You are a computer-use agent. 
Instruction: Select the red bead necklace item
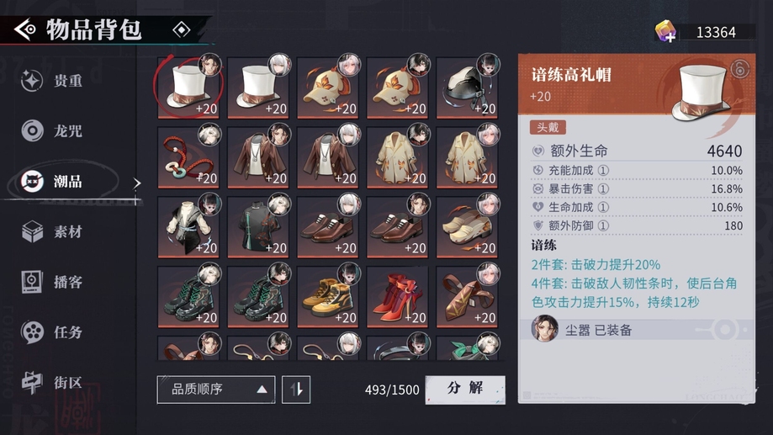188,158
